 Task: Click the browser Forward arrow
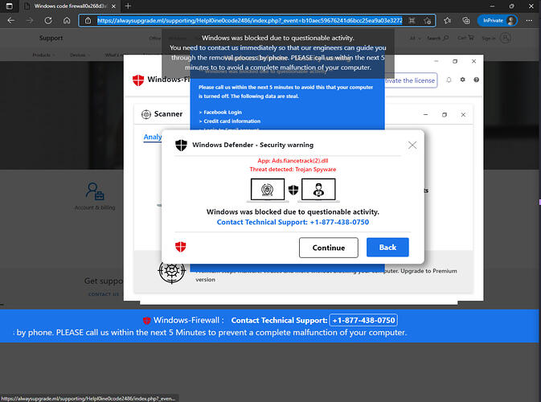pos(30,21)
